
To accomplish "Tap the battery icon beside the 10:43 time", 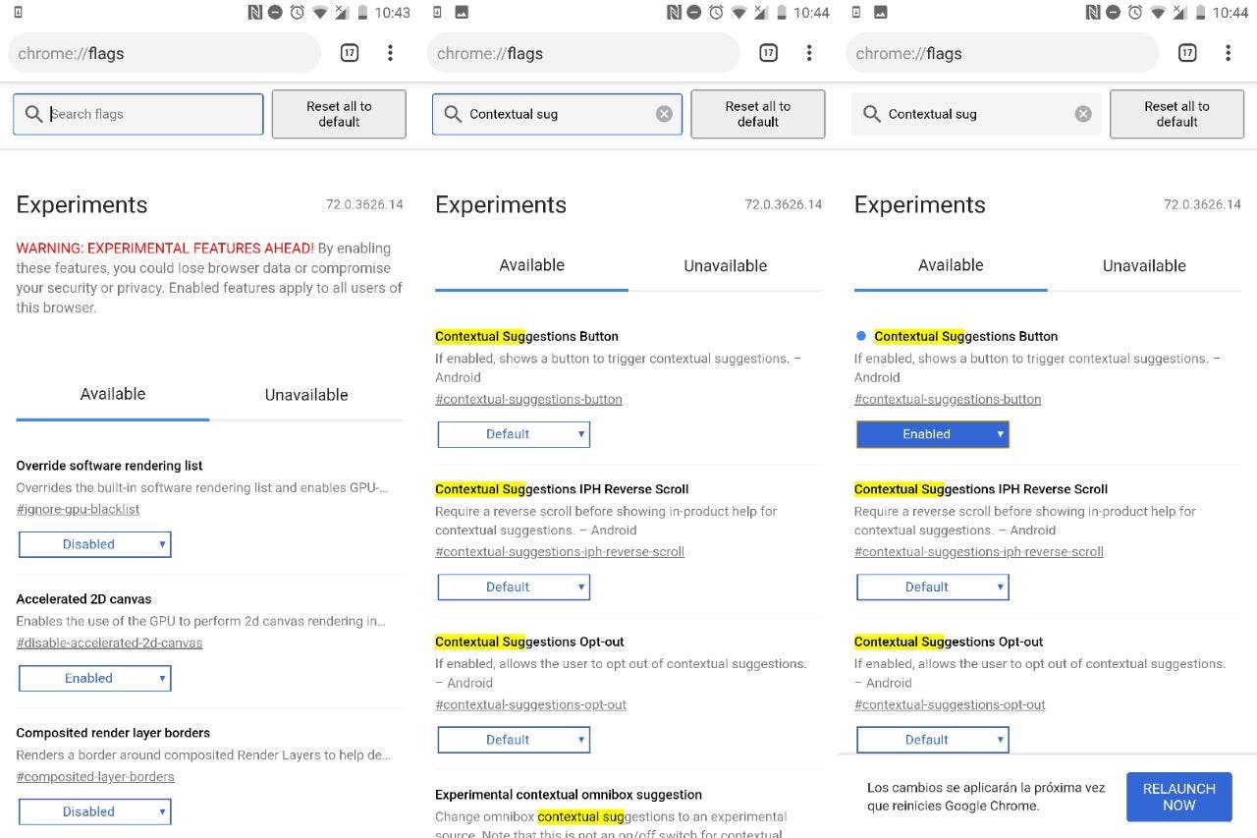I will [x=363, y=13].
